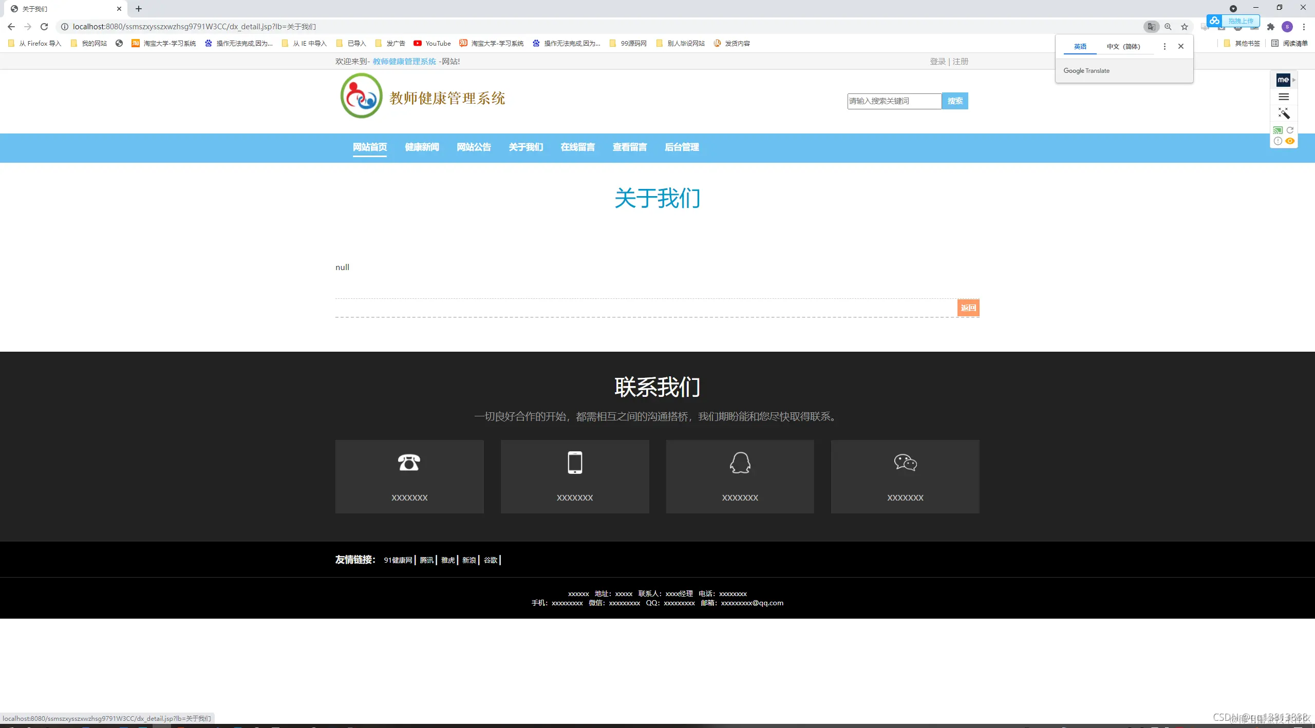Click the browser extensions puzzle icon
The height and width of the screenshot is (728, 1315).
(x=1270, y=26)
